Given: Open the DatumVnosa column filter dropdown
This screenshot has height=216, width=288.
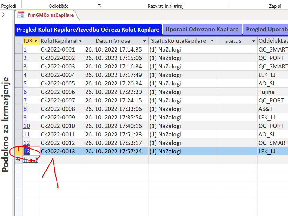Looking at the screenshot, I should 144,41.
